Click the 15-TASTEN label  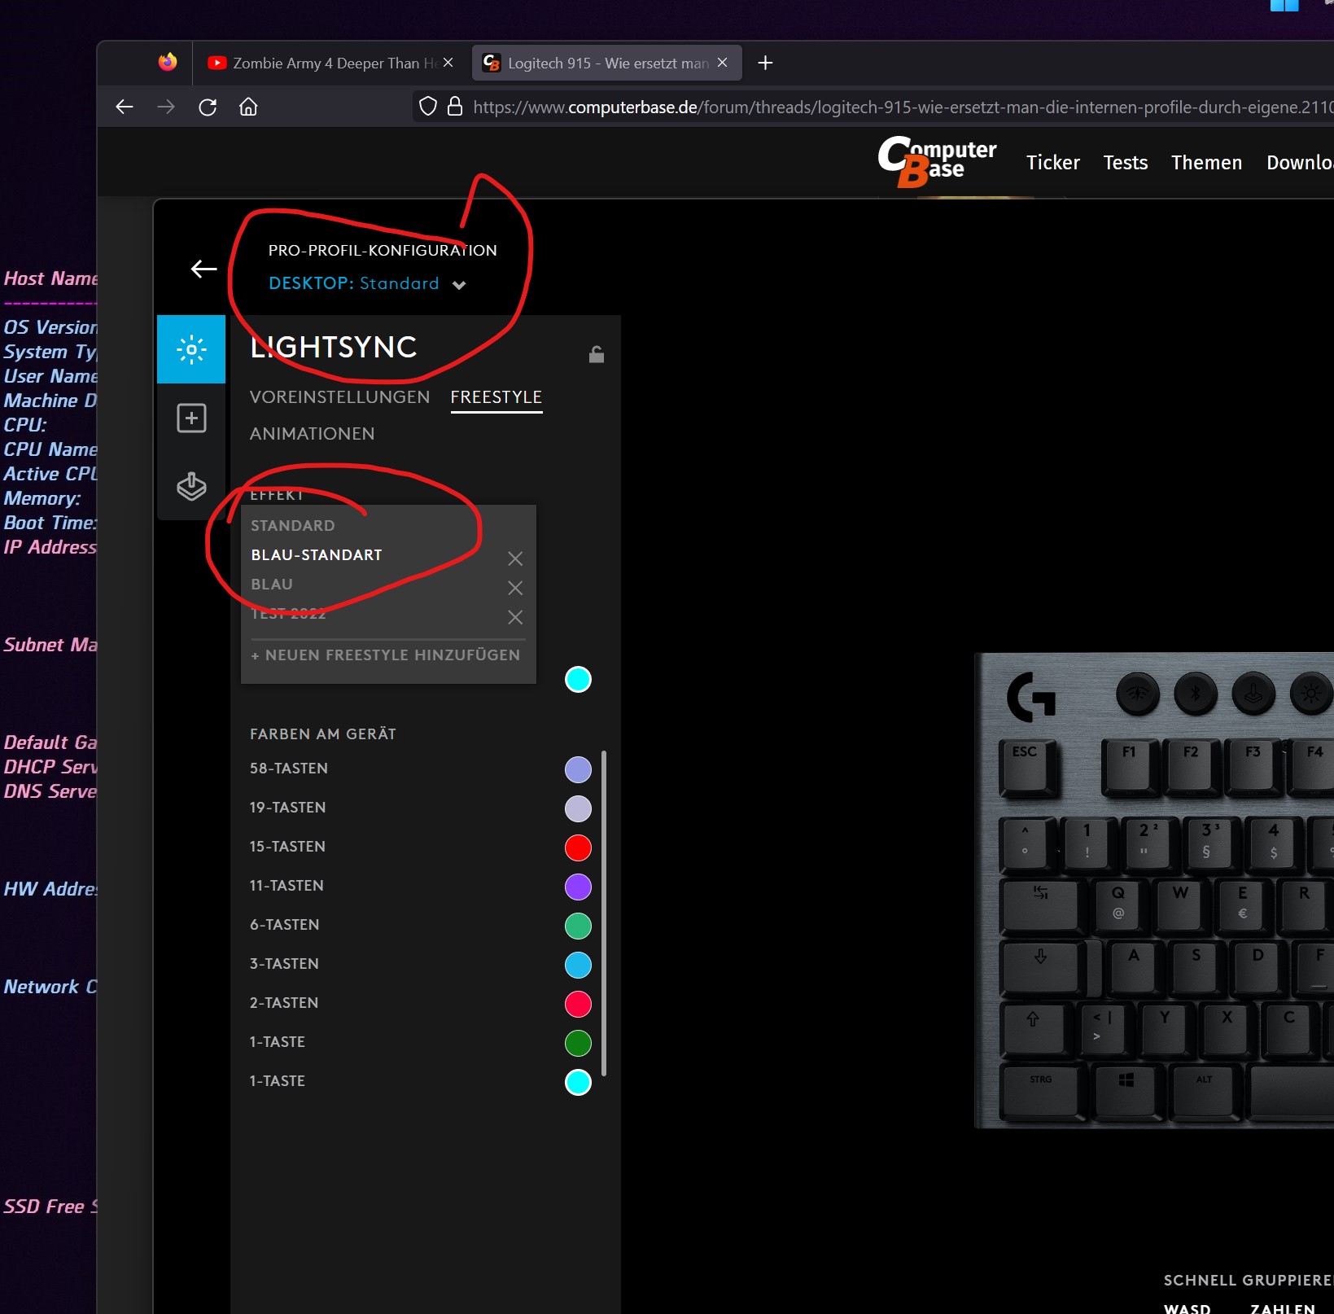(x=287, y=847)
